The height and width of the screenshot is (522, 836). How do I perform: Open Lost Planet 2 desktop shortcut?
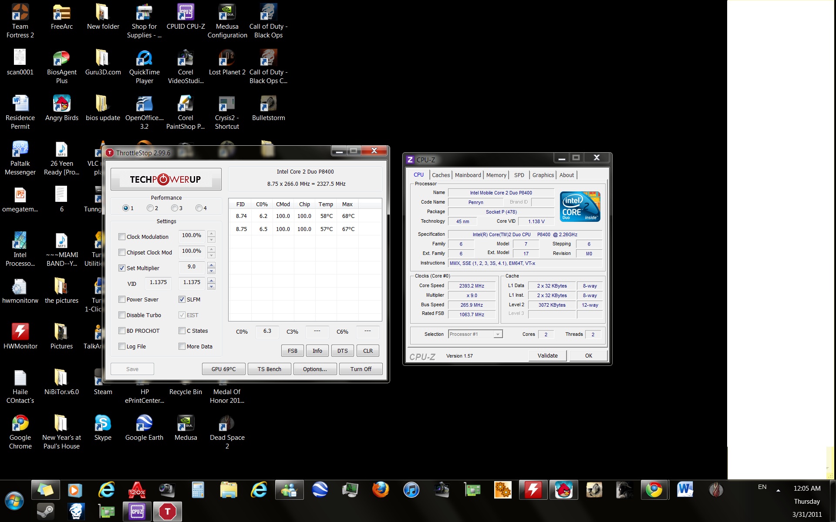click(227, 62)
